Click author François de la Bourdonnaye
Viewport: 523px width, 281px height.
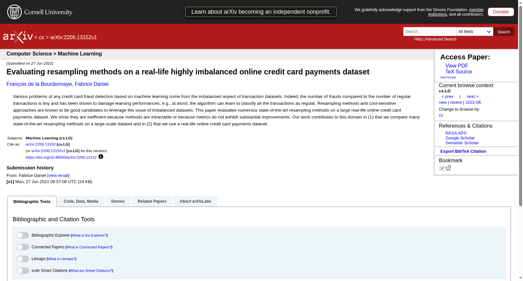[x=39, y=84]
